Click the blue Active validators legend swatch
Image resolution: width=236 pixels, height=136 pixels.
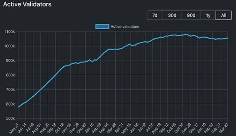[x=102, y=27]
